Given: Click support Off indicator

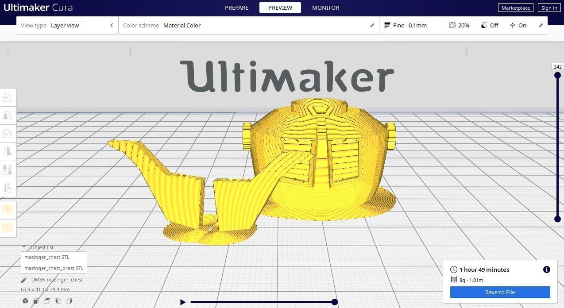Looking at the screenshot, I should [x=490, y=25].
